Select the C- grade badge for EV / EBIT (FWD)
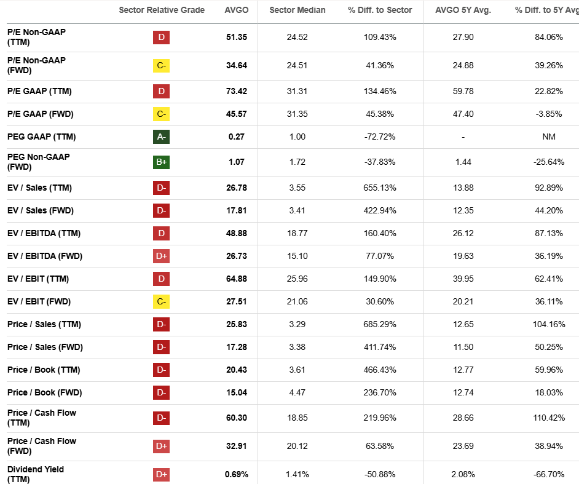Viewport: 579px width, 484px height. coord(161,301)
